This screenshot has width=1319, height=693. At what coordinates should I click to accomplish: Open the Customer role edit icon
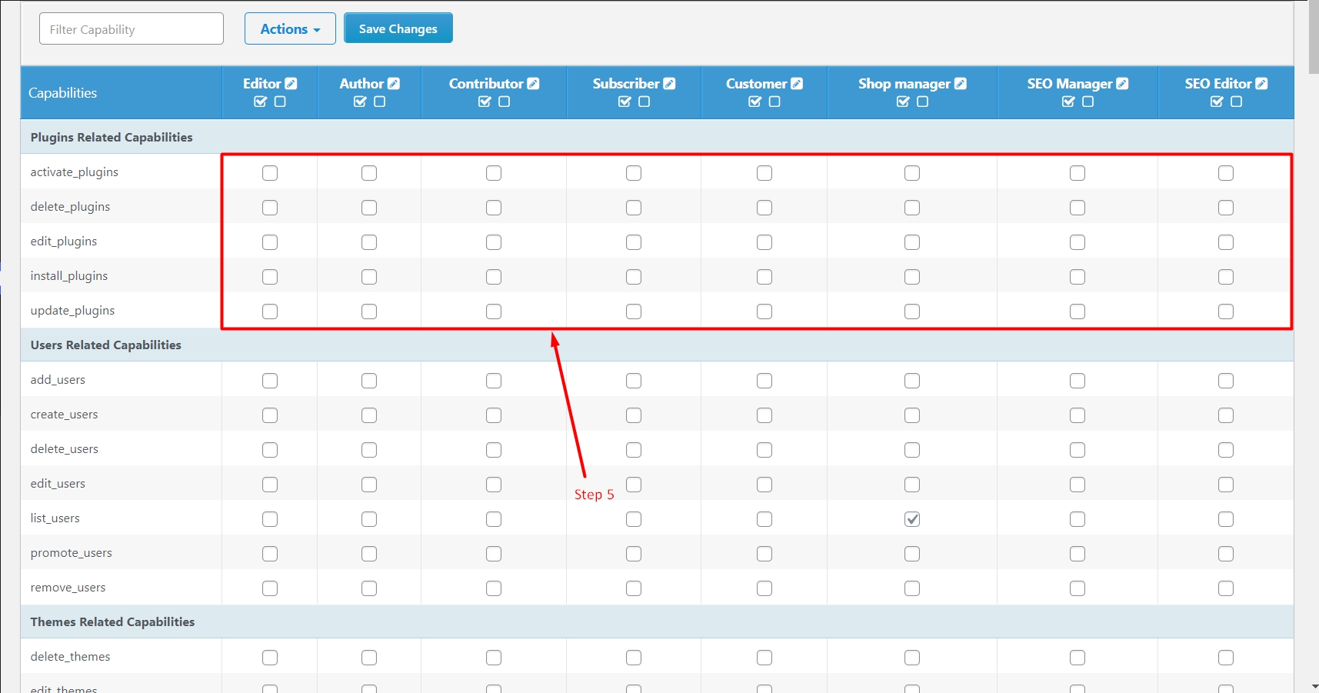(x=797, y=84)
